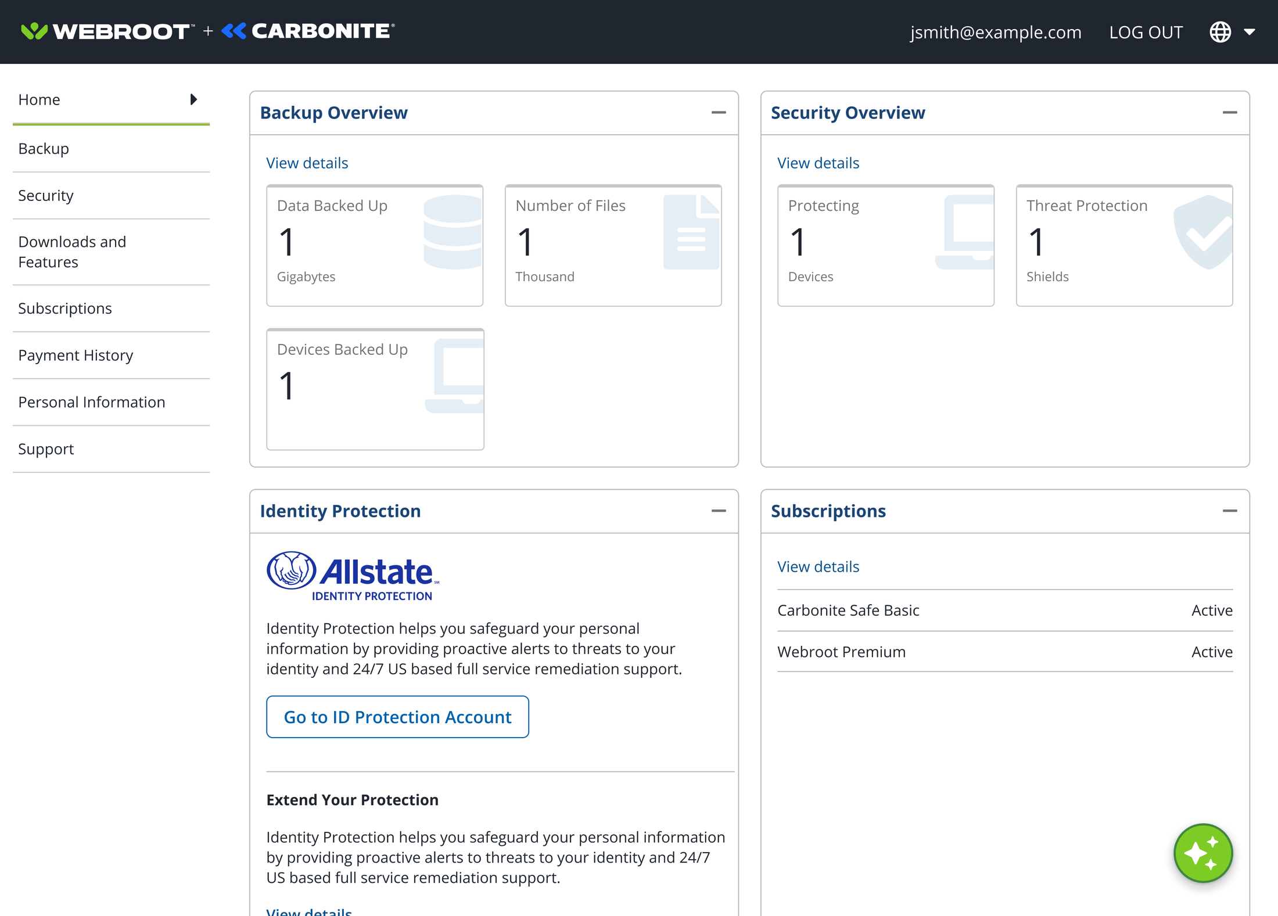Go to Support in sidebar

[x=111, y=449]
